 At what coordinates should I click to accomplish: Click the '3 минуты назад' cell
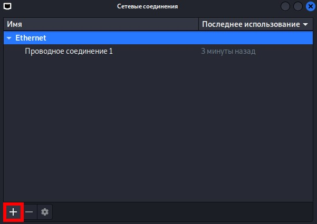228,51
